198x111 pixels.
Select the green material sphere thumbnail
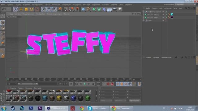coord(88,98)
